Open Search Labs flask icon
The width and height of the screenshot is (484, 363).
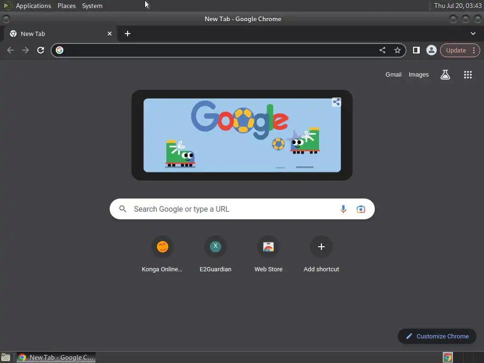(x=445, y=74)
